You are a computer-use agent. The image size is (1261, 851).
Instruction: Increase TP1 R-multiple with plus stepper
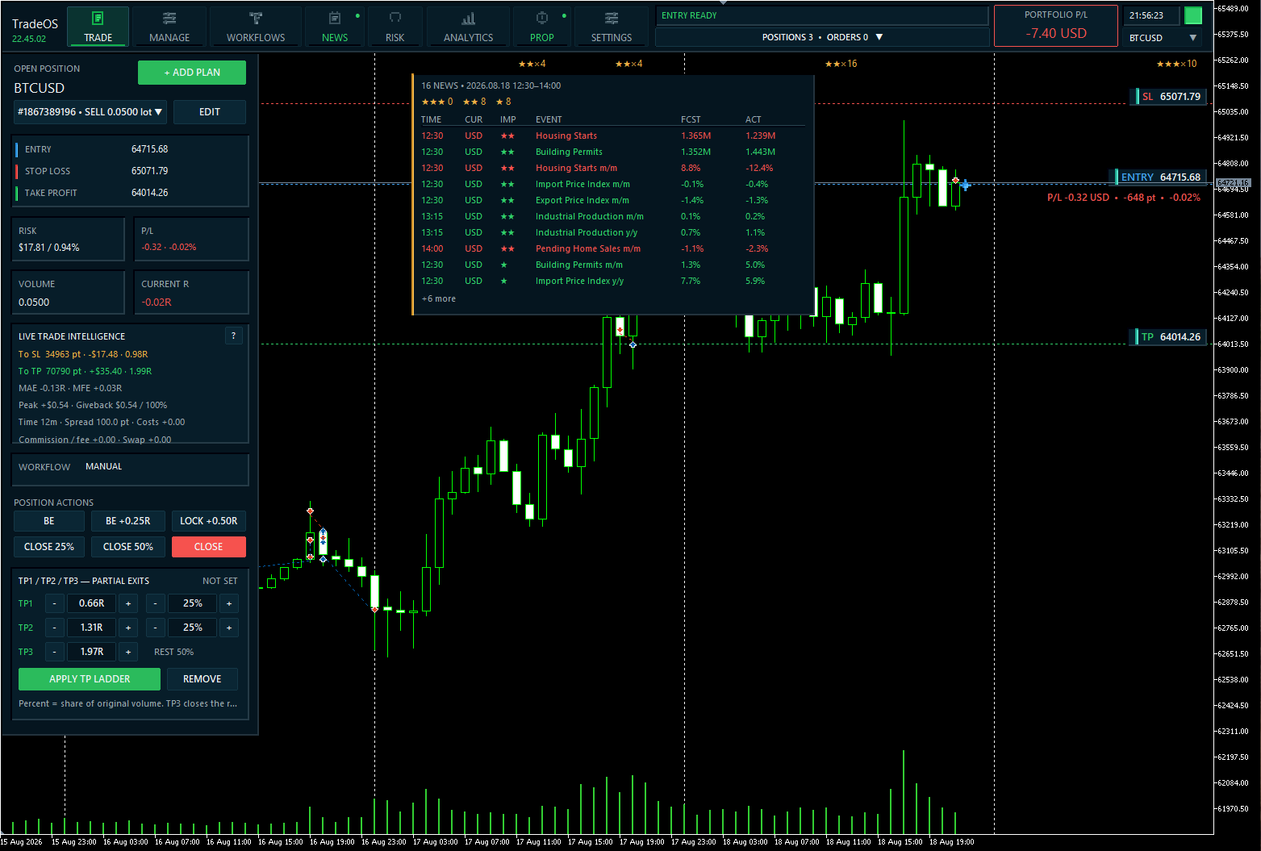[128, 603]
